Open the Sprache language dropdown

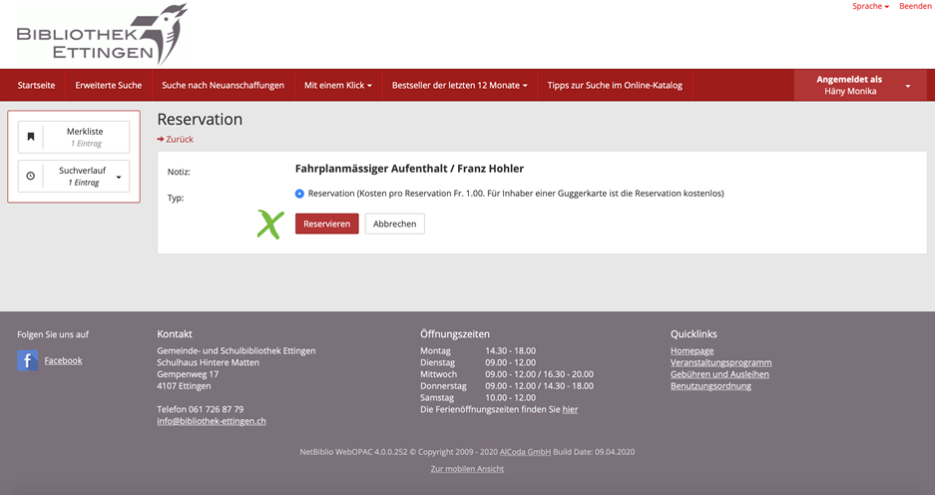coord(870,7)
